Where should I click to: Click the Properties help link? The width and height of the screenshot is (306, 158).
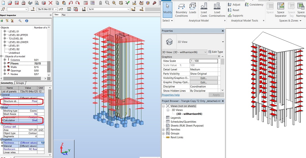pos(171,95)
